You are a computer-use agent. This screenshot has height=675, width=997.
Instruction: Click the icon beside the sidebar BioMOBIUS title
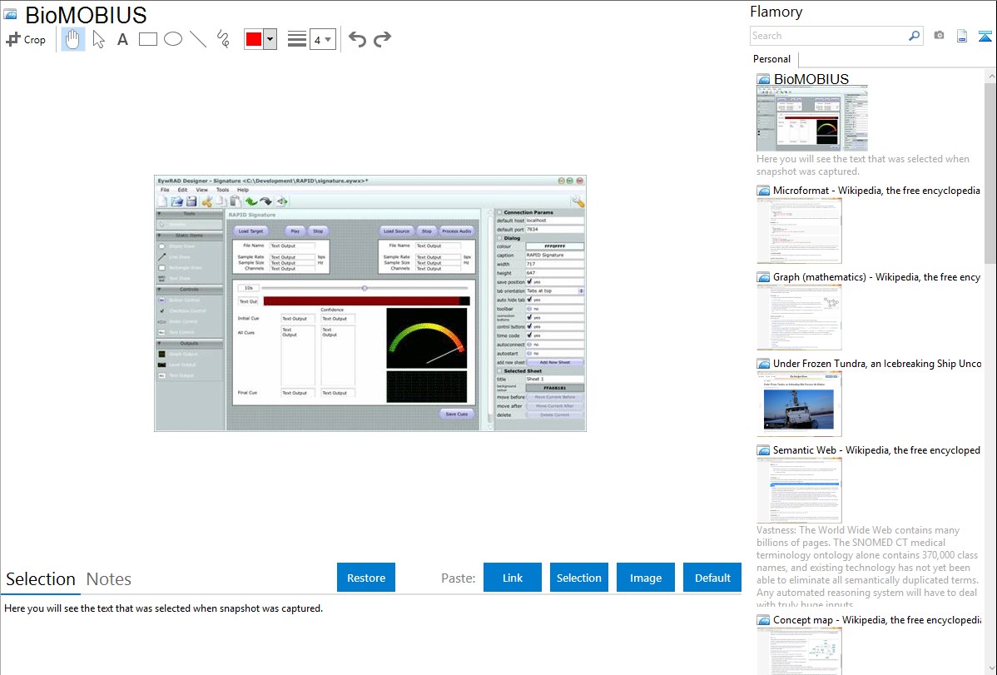click(763, 80)
